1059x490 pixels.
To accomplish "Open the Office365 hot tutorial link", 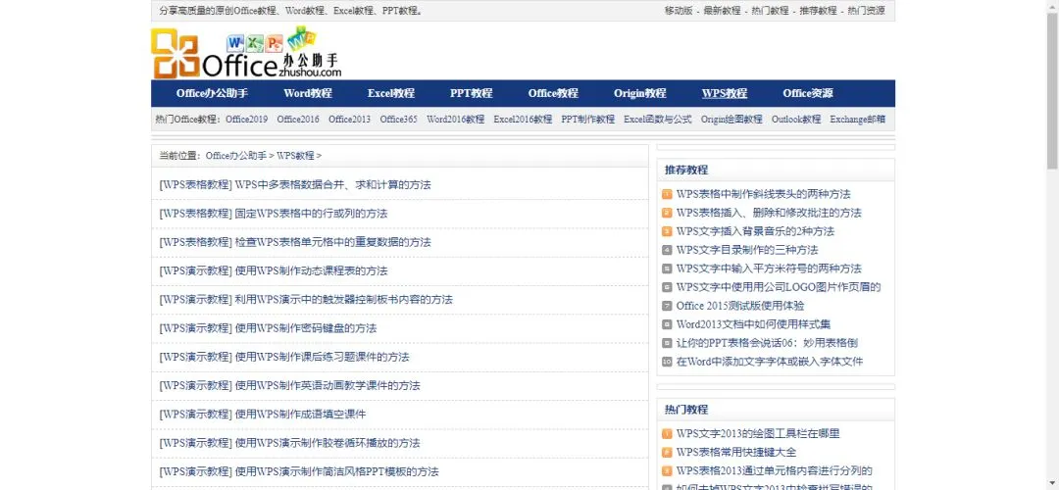I will [398, 120].
